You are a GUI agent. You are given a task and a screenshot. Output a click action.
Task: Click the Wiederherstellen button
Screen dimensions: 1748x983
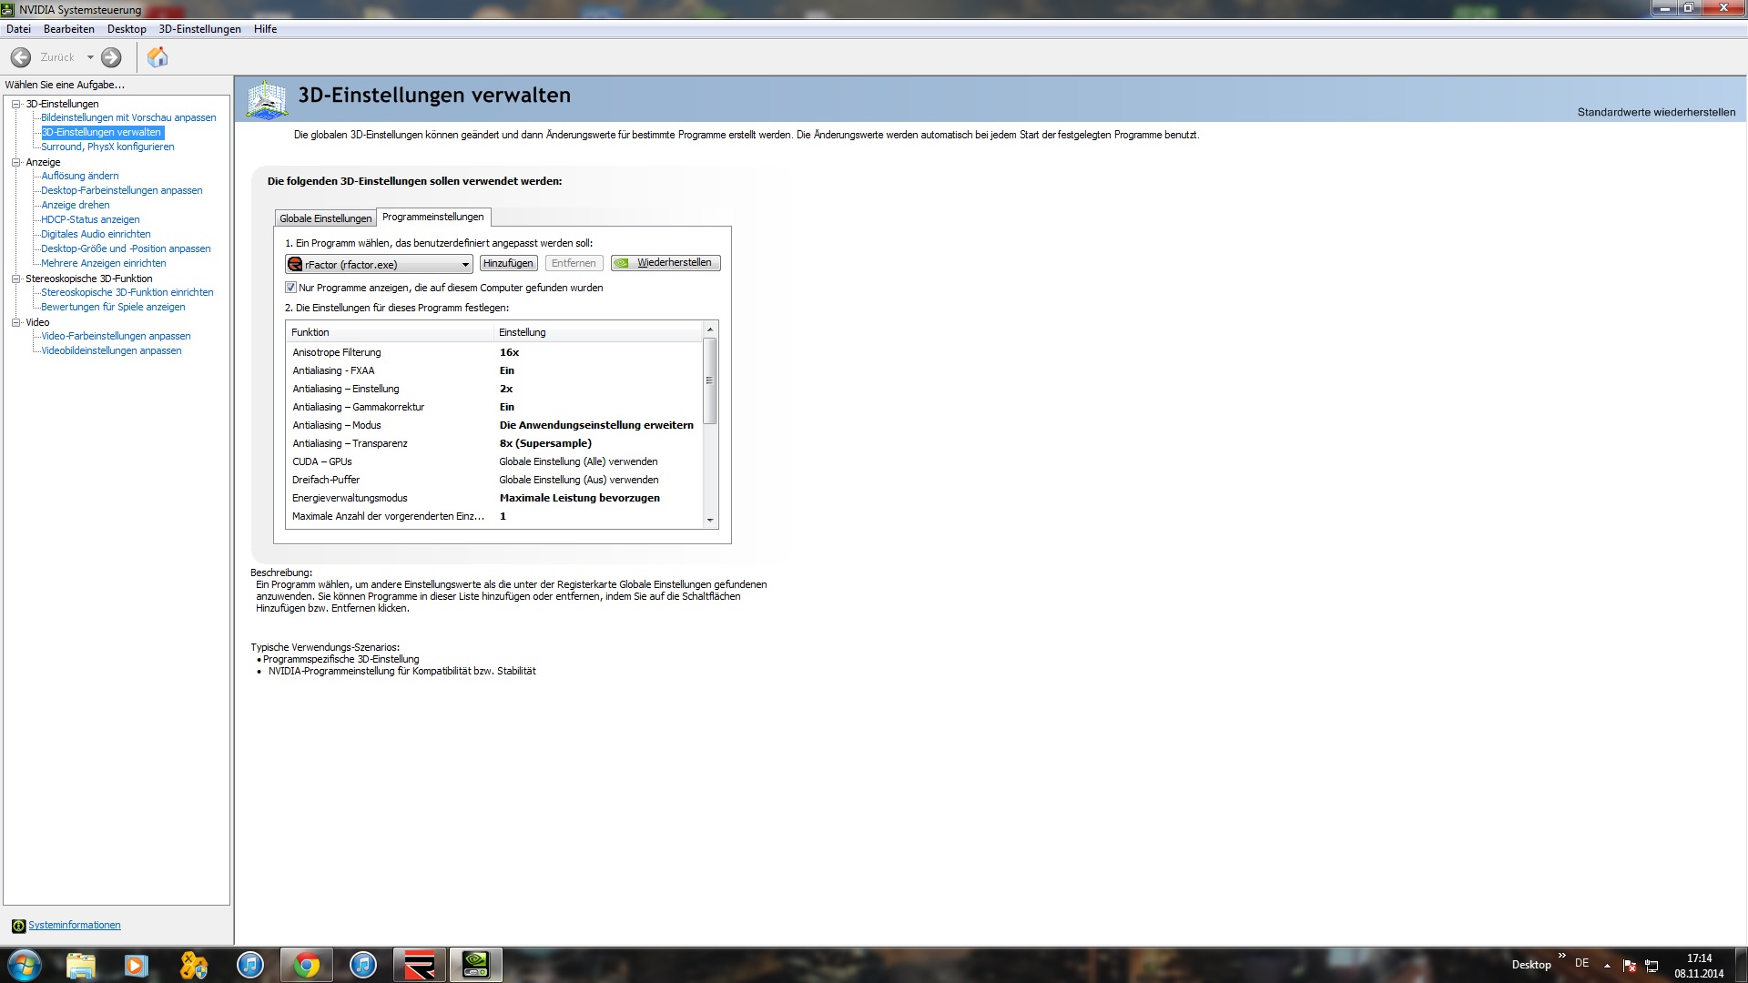666,263
